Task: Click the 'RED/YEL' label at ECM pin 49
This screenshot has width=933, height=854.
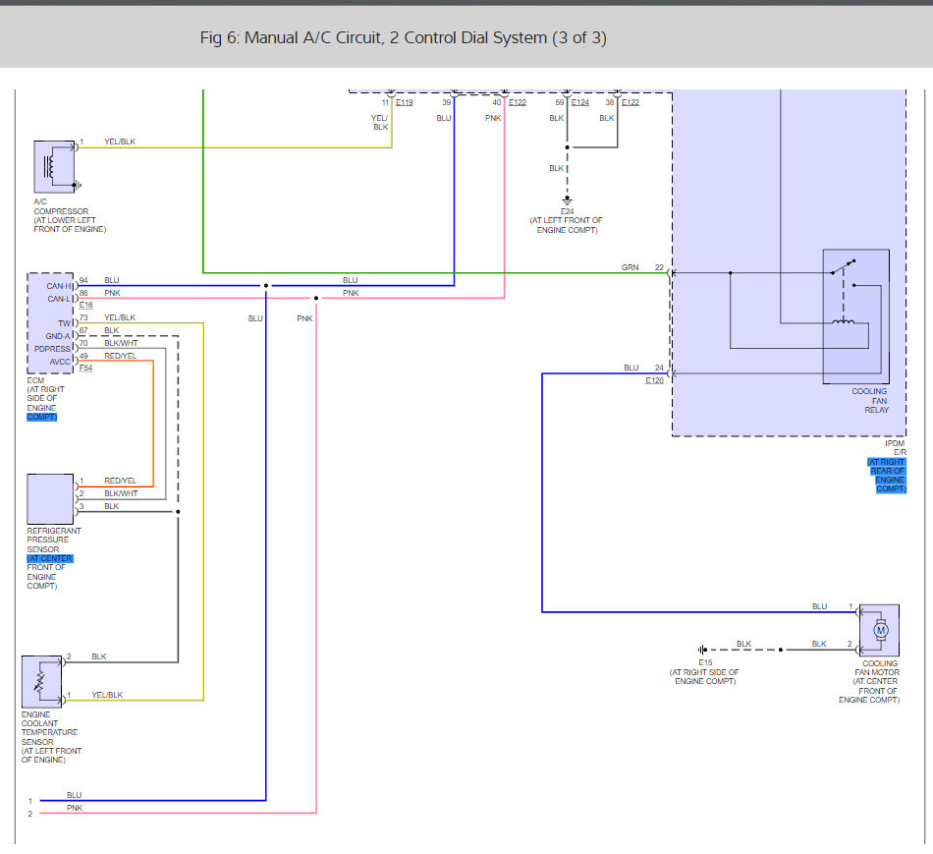Action: click(x=120, y=356)
